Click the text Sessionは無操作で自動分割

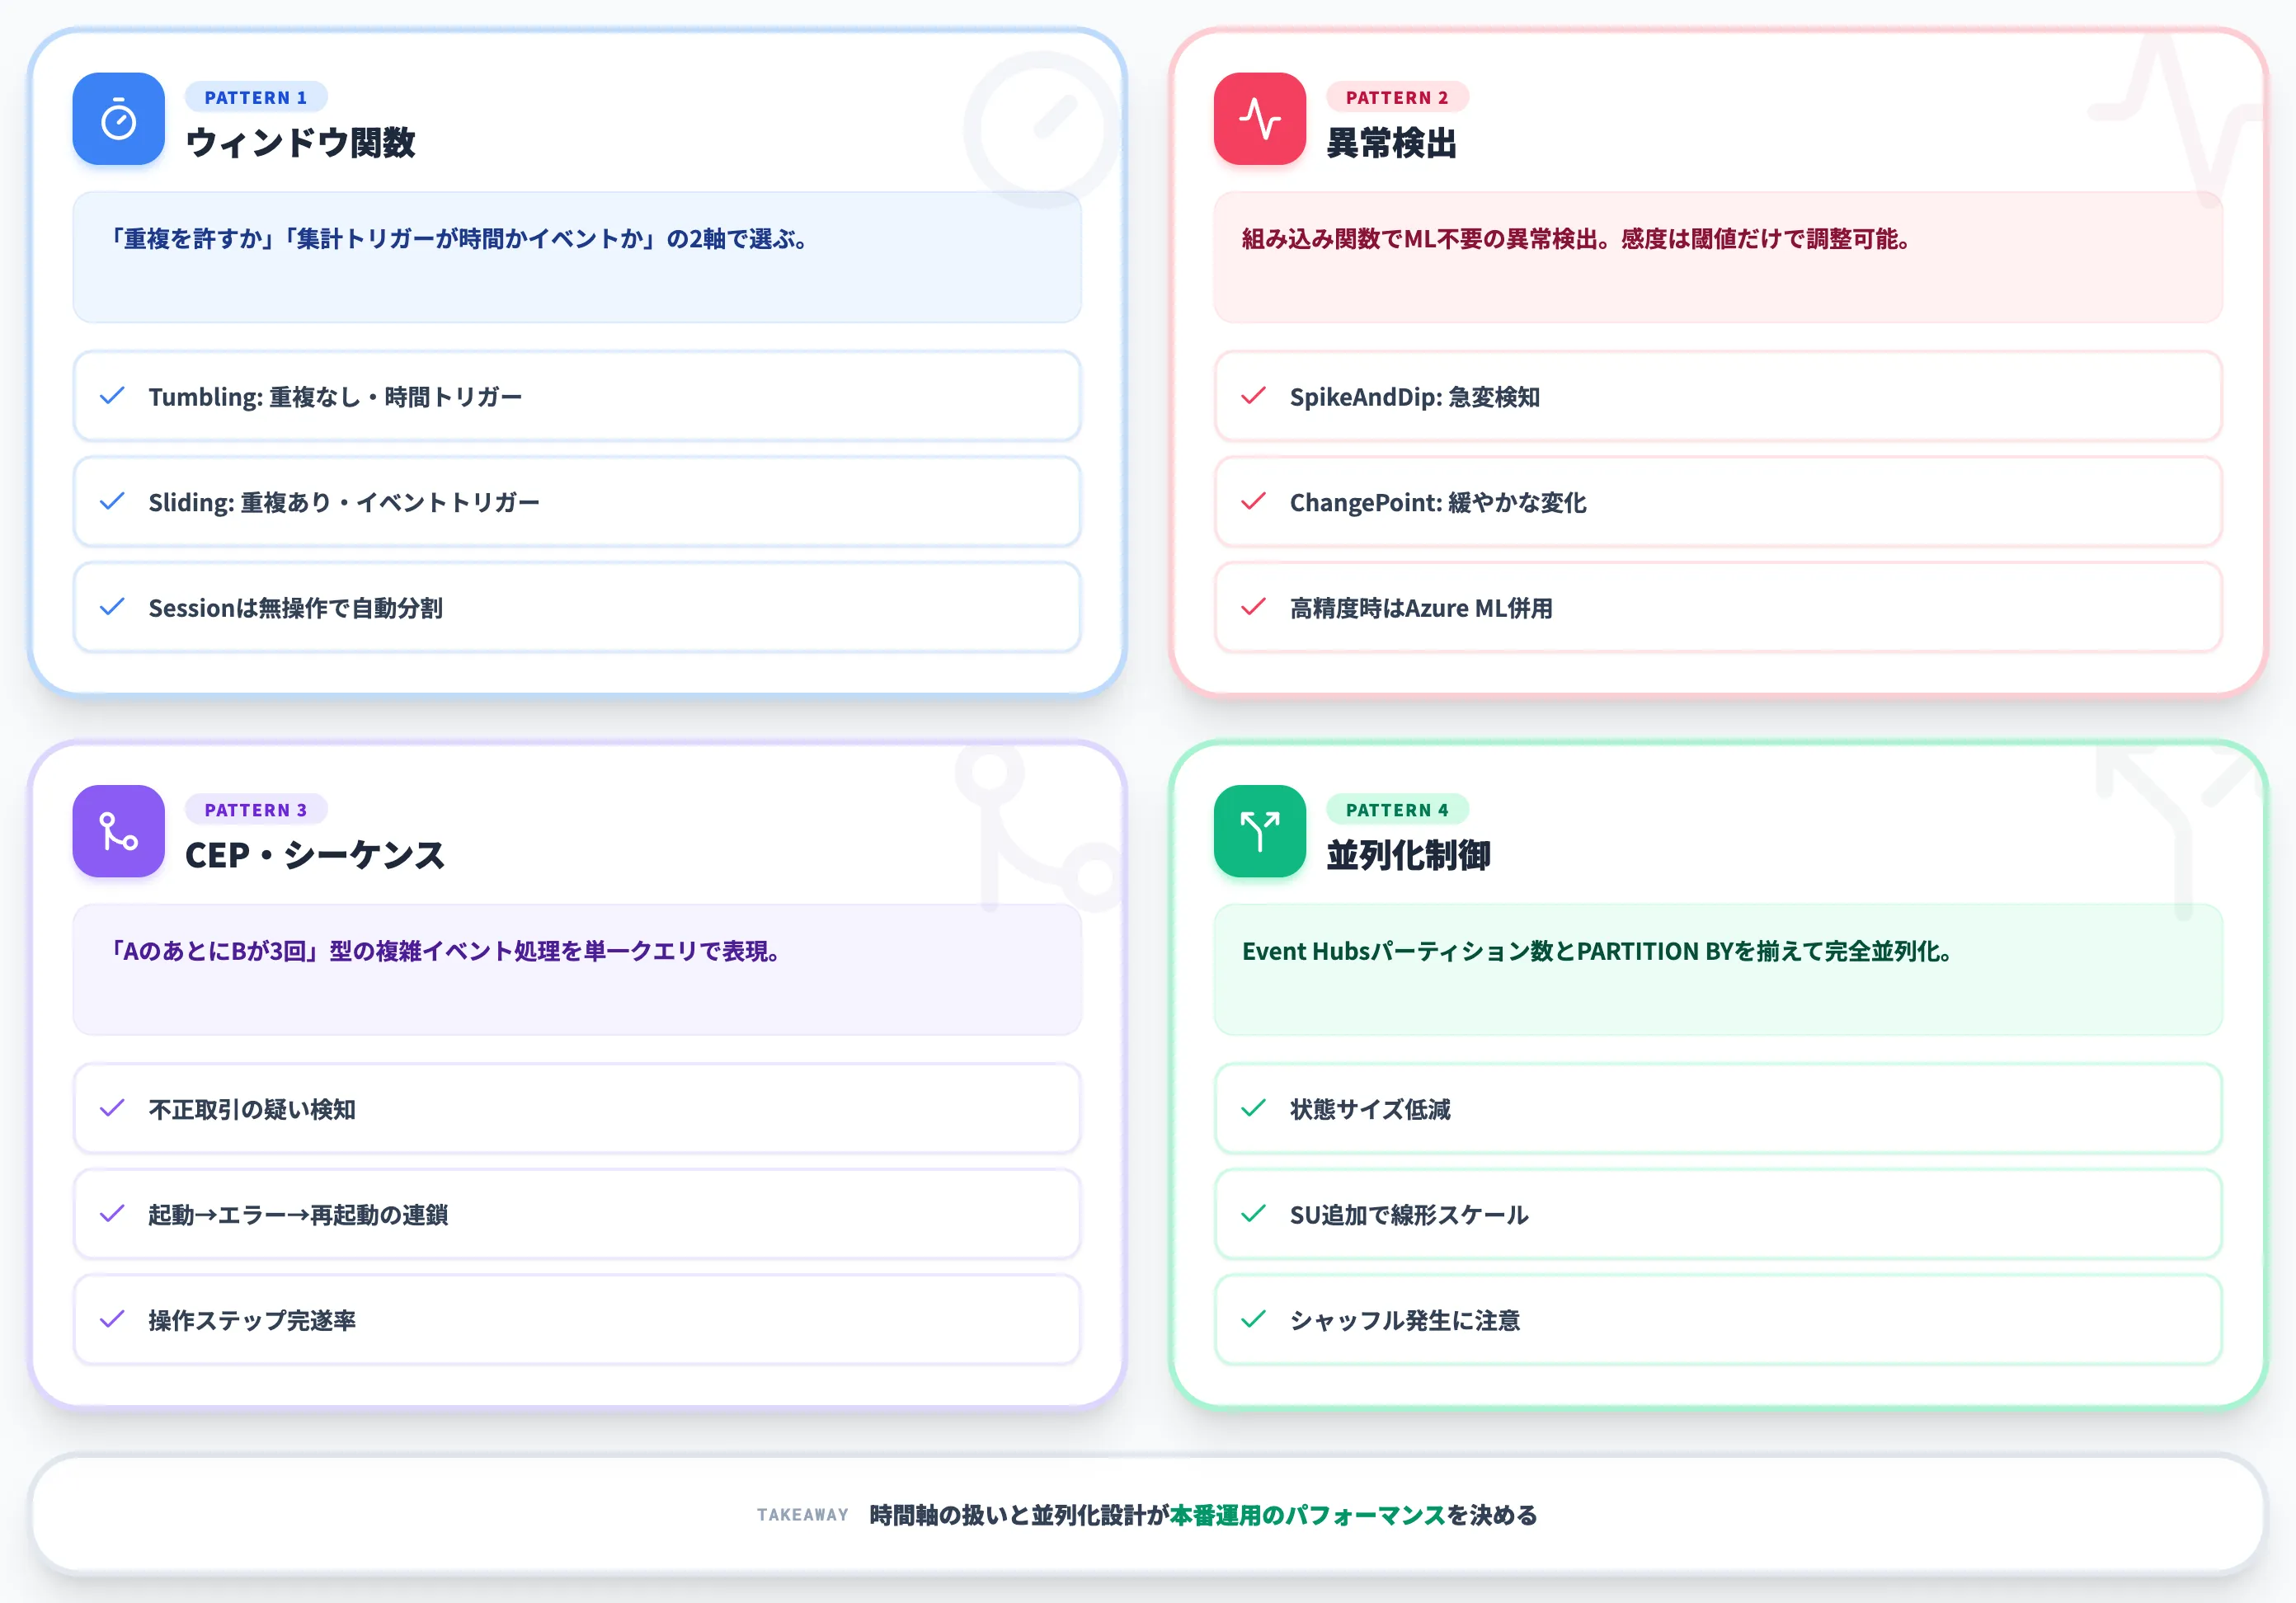[295, 608]
